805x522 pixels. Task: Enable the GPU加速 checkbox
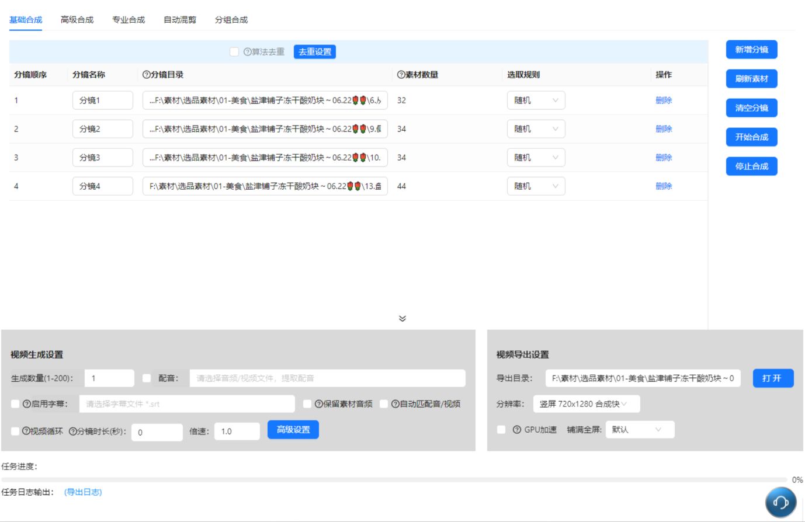pos(501,430)
